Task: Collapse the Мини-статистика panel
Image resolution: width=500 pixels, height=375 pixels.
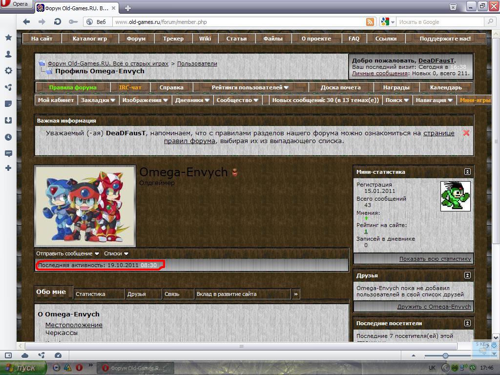Action: click(467, 172)
